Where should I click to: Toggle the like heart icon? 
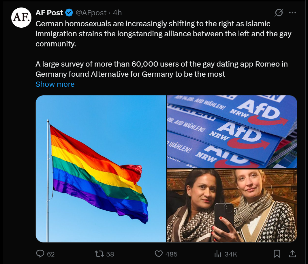click(x=159, y=254)
